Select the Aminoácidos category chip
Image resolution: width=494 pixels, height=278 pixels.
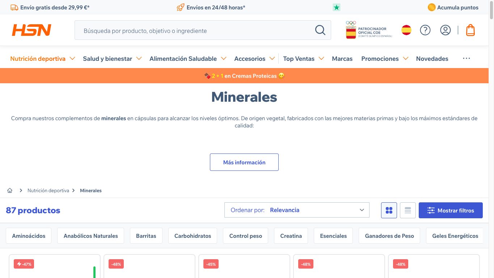click(29, 236)
